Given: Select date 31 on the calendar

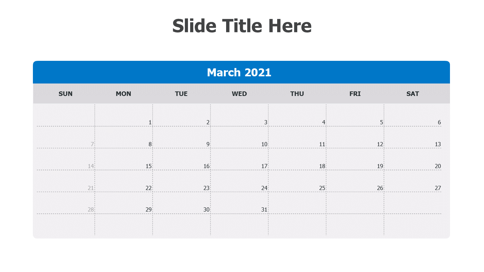Looking at the screenshot, I should tap(264, 210).
